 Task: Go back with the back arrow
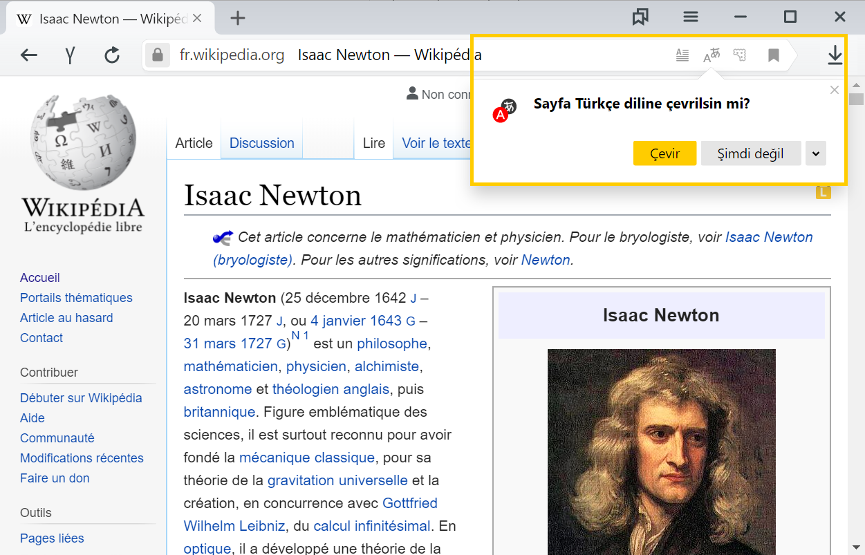(x=29, y=55)
